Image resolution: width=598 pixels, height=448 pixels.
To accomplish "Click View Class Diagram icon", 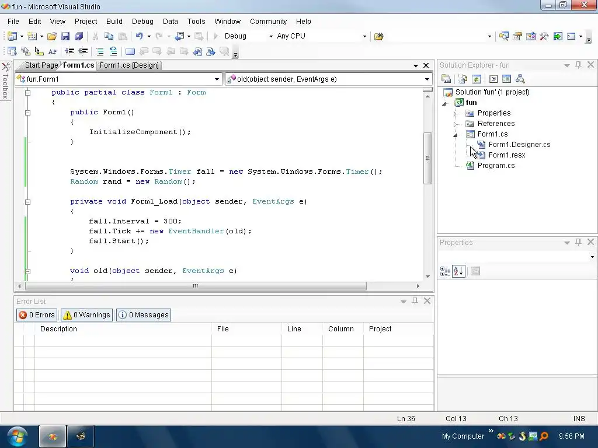I will pyautogui.click(x=520, y=79).
